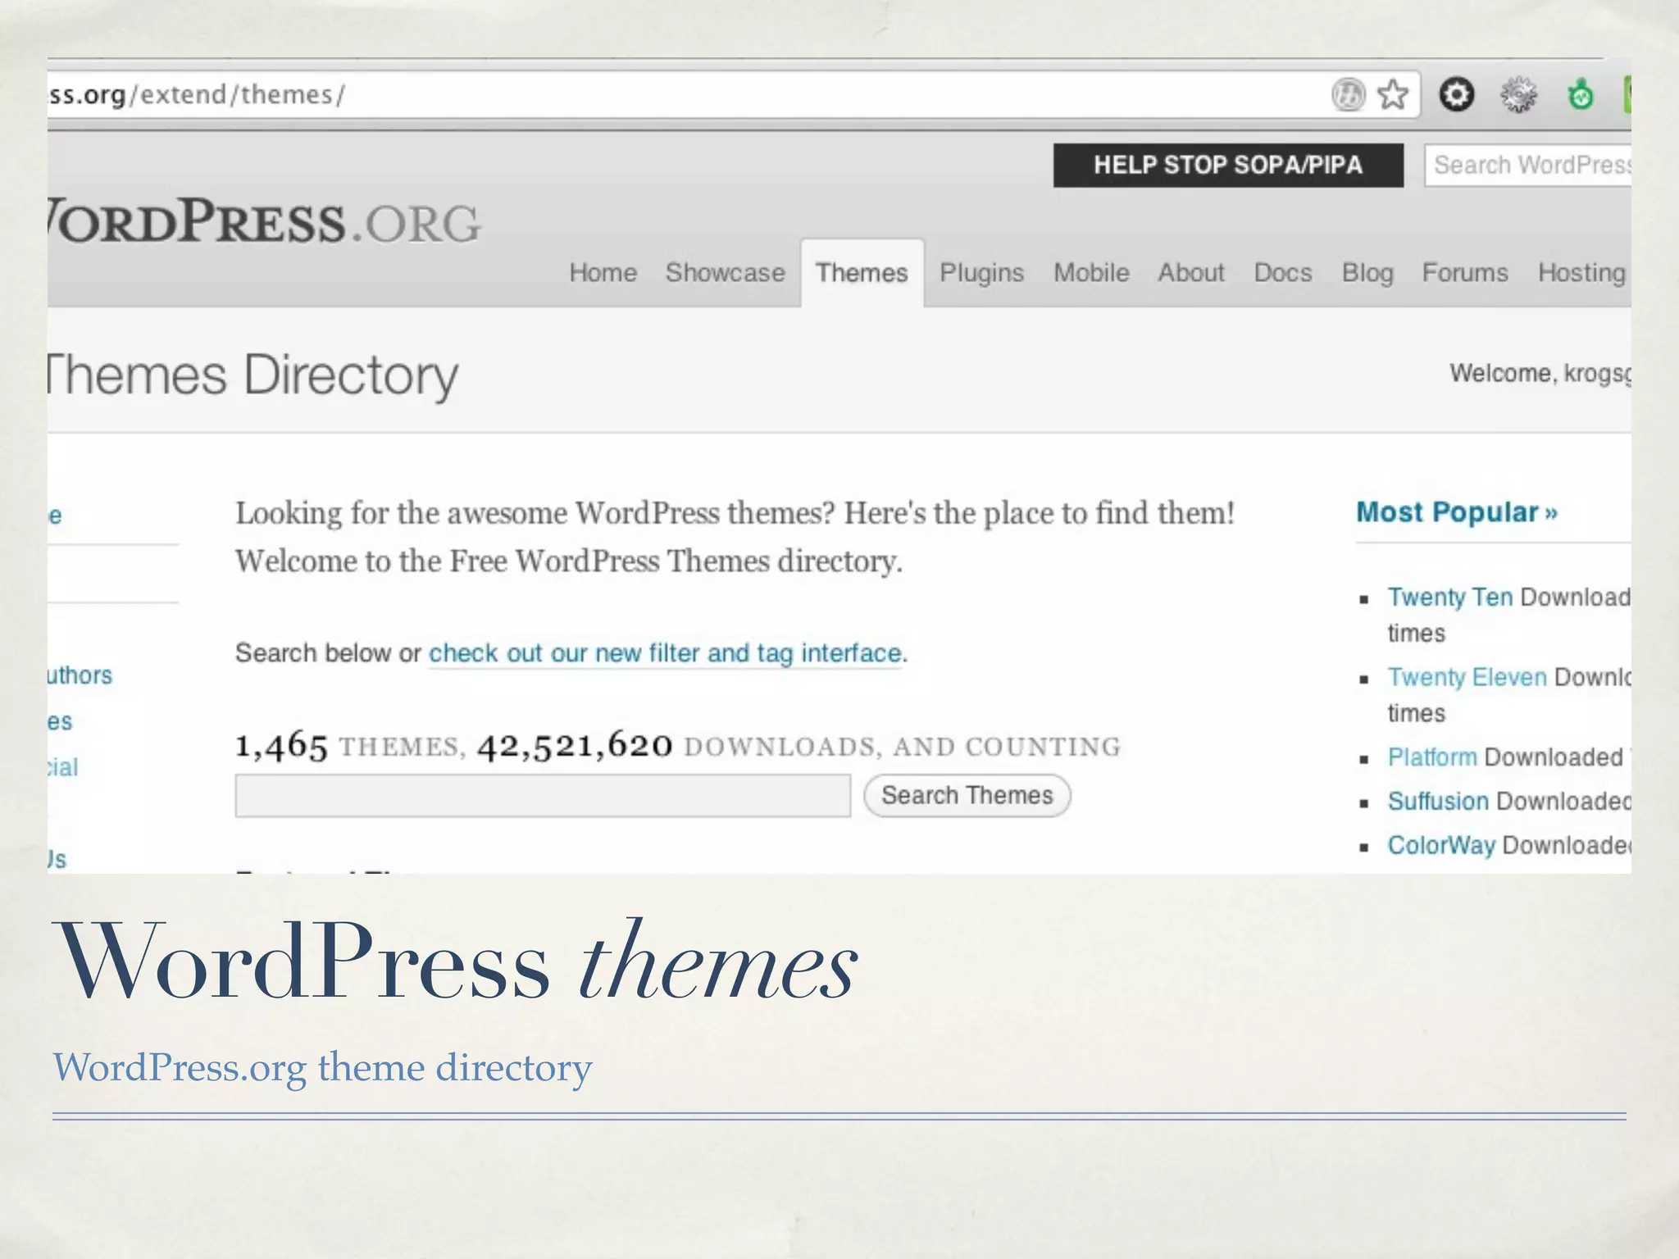Click the sidebar link ending in 'ial'
This screenshot has width=1679, height=1259.
pyautogui.click(x=63, y=767)
